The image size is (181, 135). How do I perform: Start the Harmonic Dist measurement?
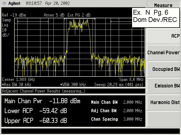163,102
